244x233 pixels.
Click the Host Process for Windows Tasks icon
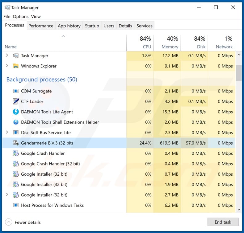pos(16,205)
